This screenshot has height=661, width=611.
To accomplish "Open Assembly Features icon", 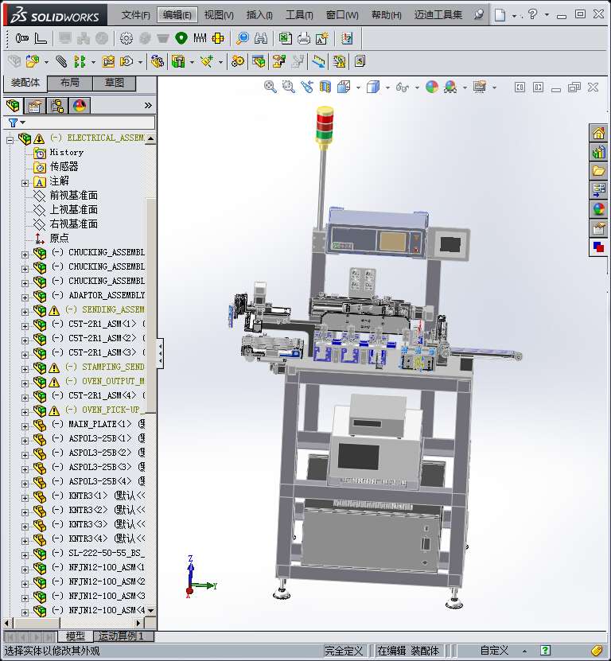I will click(x=178, y=61).
